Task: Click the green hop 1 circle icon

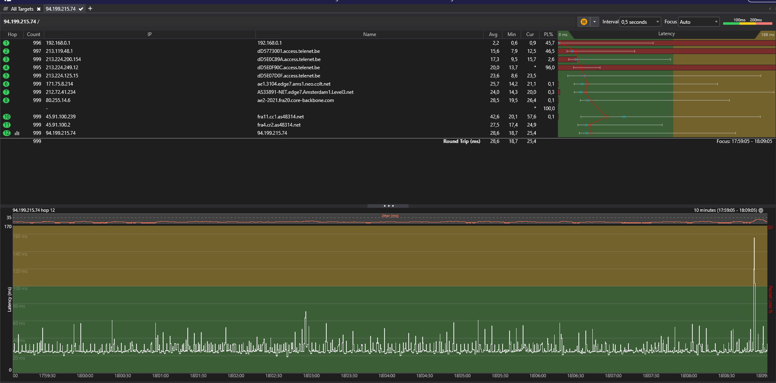Action: [6, 43]
